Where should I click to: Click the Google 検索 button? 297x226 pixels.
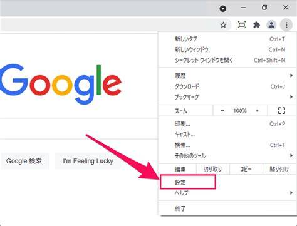pyautogui.click(x=24, y=161)
